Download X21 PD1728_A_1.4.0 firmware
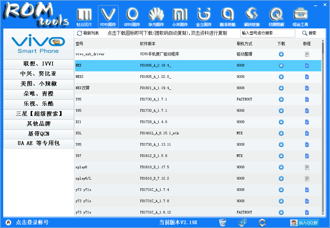This screenshot has width=330, height=228. coord(281,122)
